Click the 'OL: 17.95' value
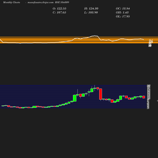The height and width of the screenshot is (158, 158). [x=123, y=16]
